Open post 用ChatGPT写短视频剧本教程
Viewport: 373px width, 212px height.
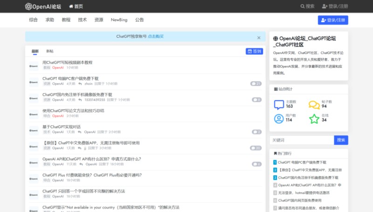coord(67,62)
